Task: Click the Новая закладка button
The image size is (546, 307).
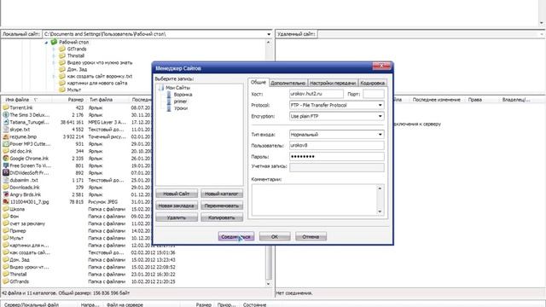Action: [x=177, y=206]
